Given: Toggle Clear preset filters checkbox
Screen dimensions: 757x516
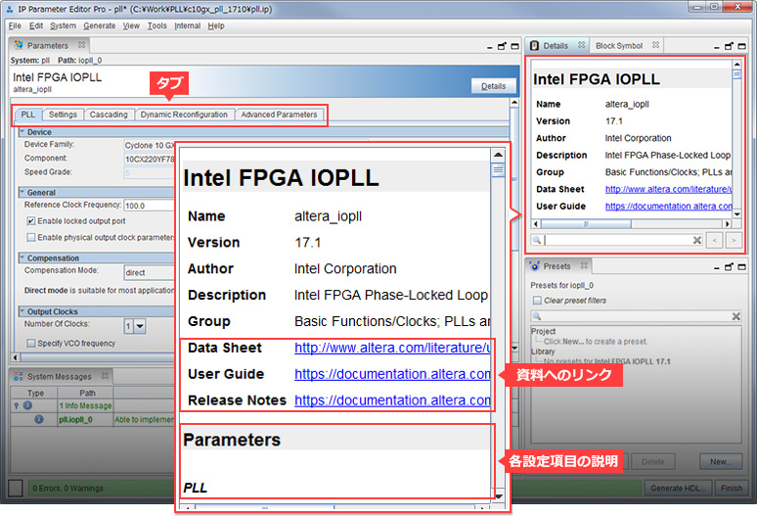Looking at the screenshot, I should [x=537, y=301].
